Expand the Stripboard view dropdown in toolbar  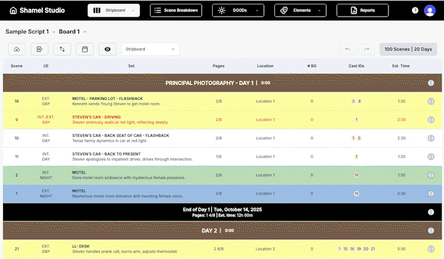[150, 49]
